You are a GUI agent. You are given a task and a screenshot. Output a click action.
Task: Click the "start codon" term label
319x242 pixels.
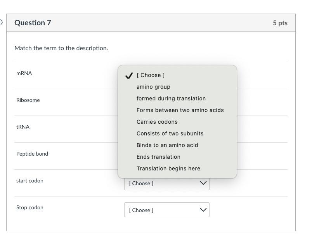[30, 181]
